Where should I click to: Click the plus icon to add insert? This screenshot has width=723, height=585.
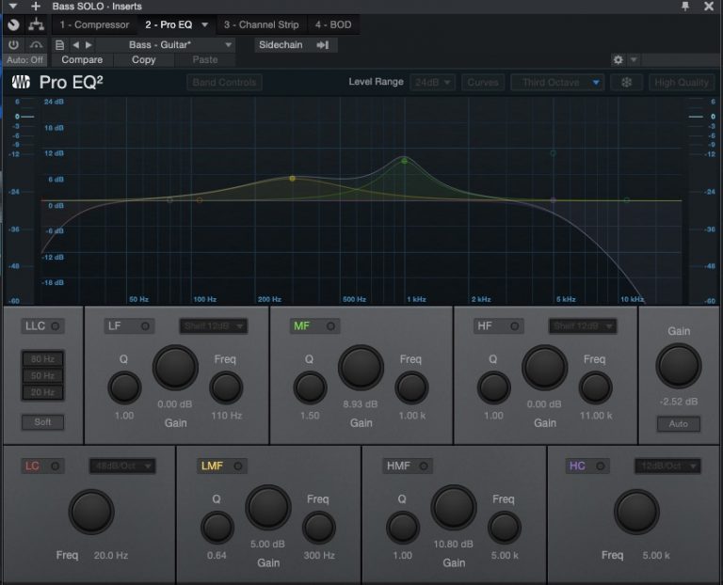[x=36, y=6]
